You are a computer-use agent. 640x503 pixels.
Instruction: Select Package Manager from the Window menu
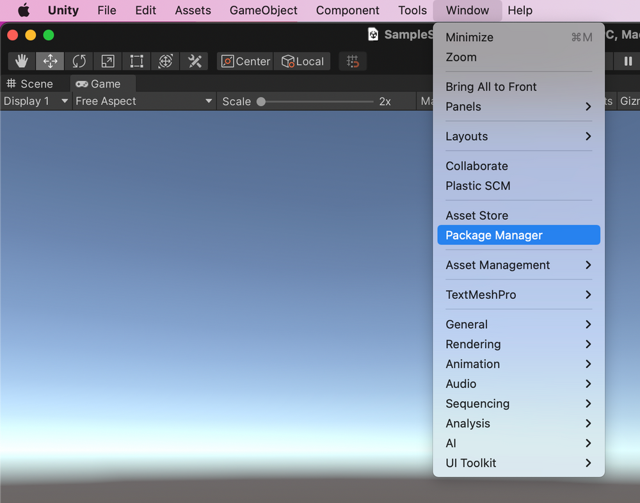(518, 235)
